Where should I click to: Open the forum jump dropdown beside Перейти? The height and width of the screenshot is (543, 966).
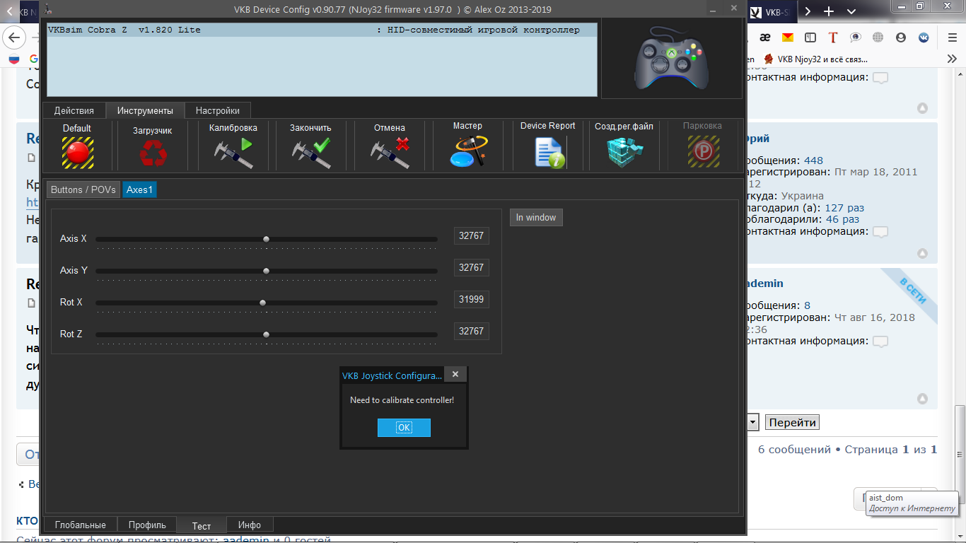(752, 423)
